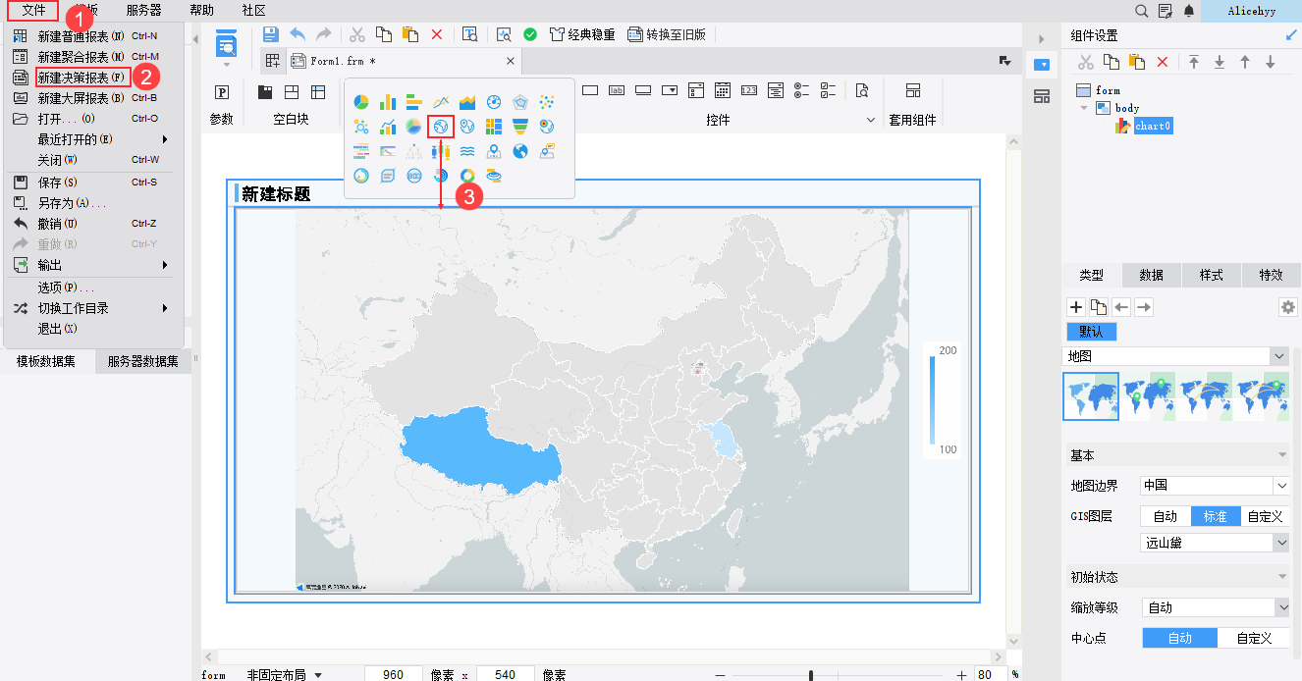1302x681 pixels.
Task: Select the donut ring chart icon in bottom row
Action: coord(467,176)
